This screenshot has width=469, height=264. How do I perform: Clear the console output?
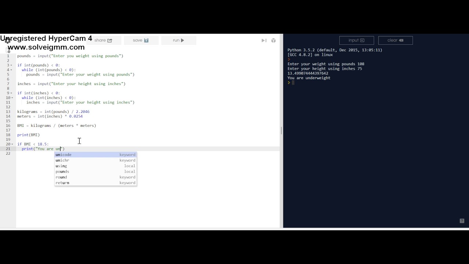(x=395, y=40)
